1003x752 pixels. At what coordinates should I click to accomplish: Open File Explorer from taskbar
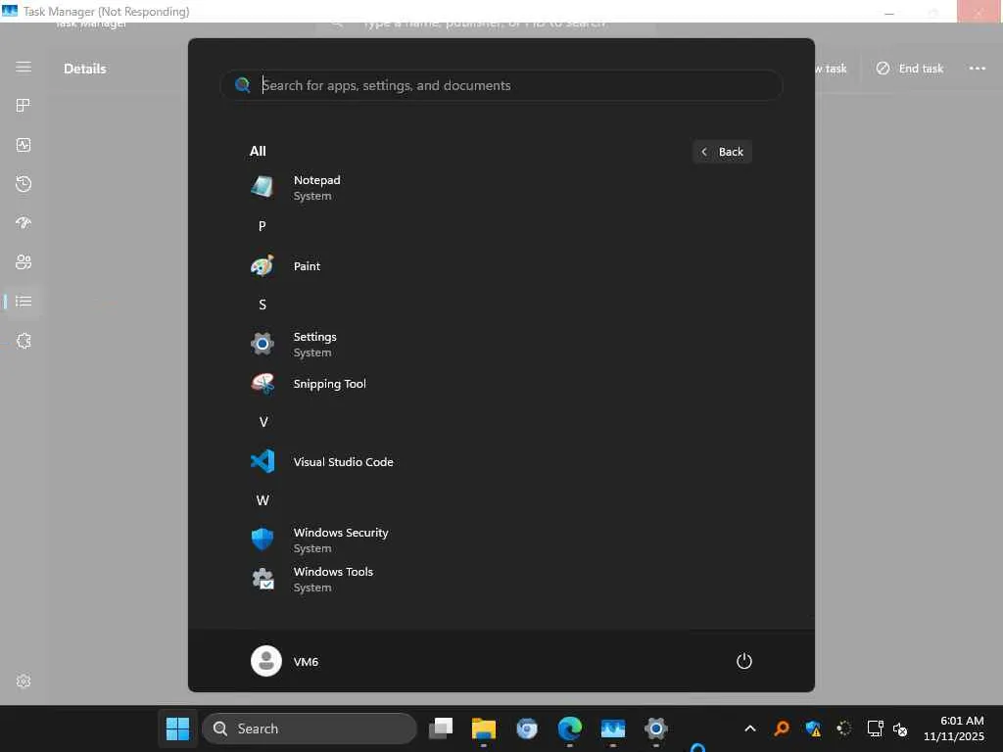[484, 728]
